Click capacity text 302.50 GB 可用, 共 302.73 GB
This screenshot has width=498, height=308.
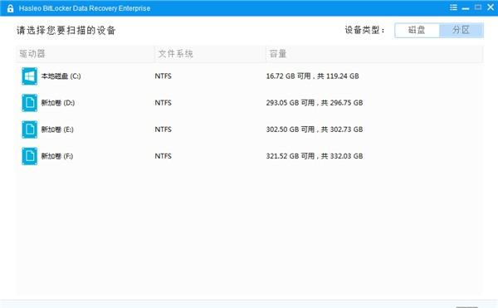click(315, 130)
